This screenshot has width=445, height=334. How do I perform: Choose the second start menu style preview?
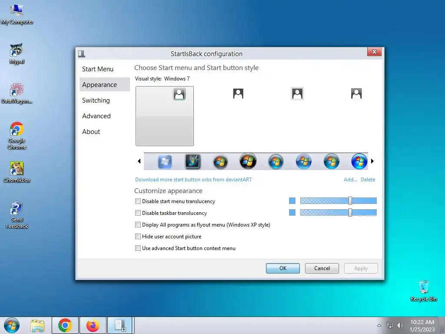tap(238, 94)
